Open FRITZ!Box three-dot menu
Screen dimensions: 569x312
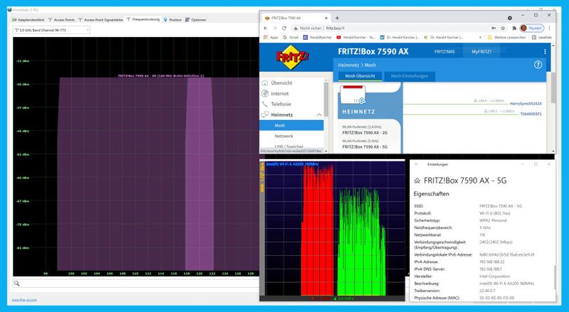pyautogui.click(x=545, y=51)
